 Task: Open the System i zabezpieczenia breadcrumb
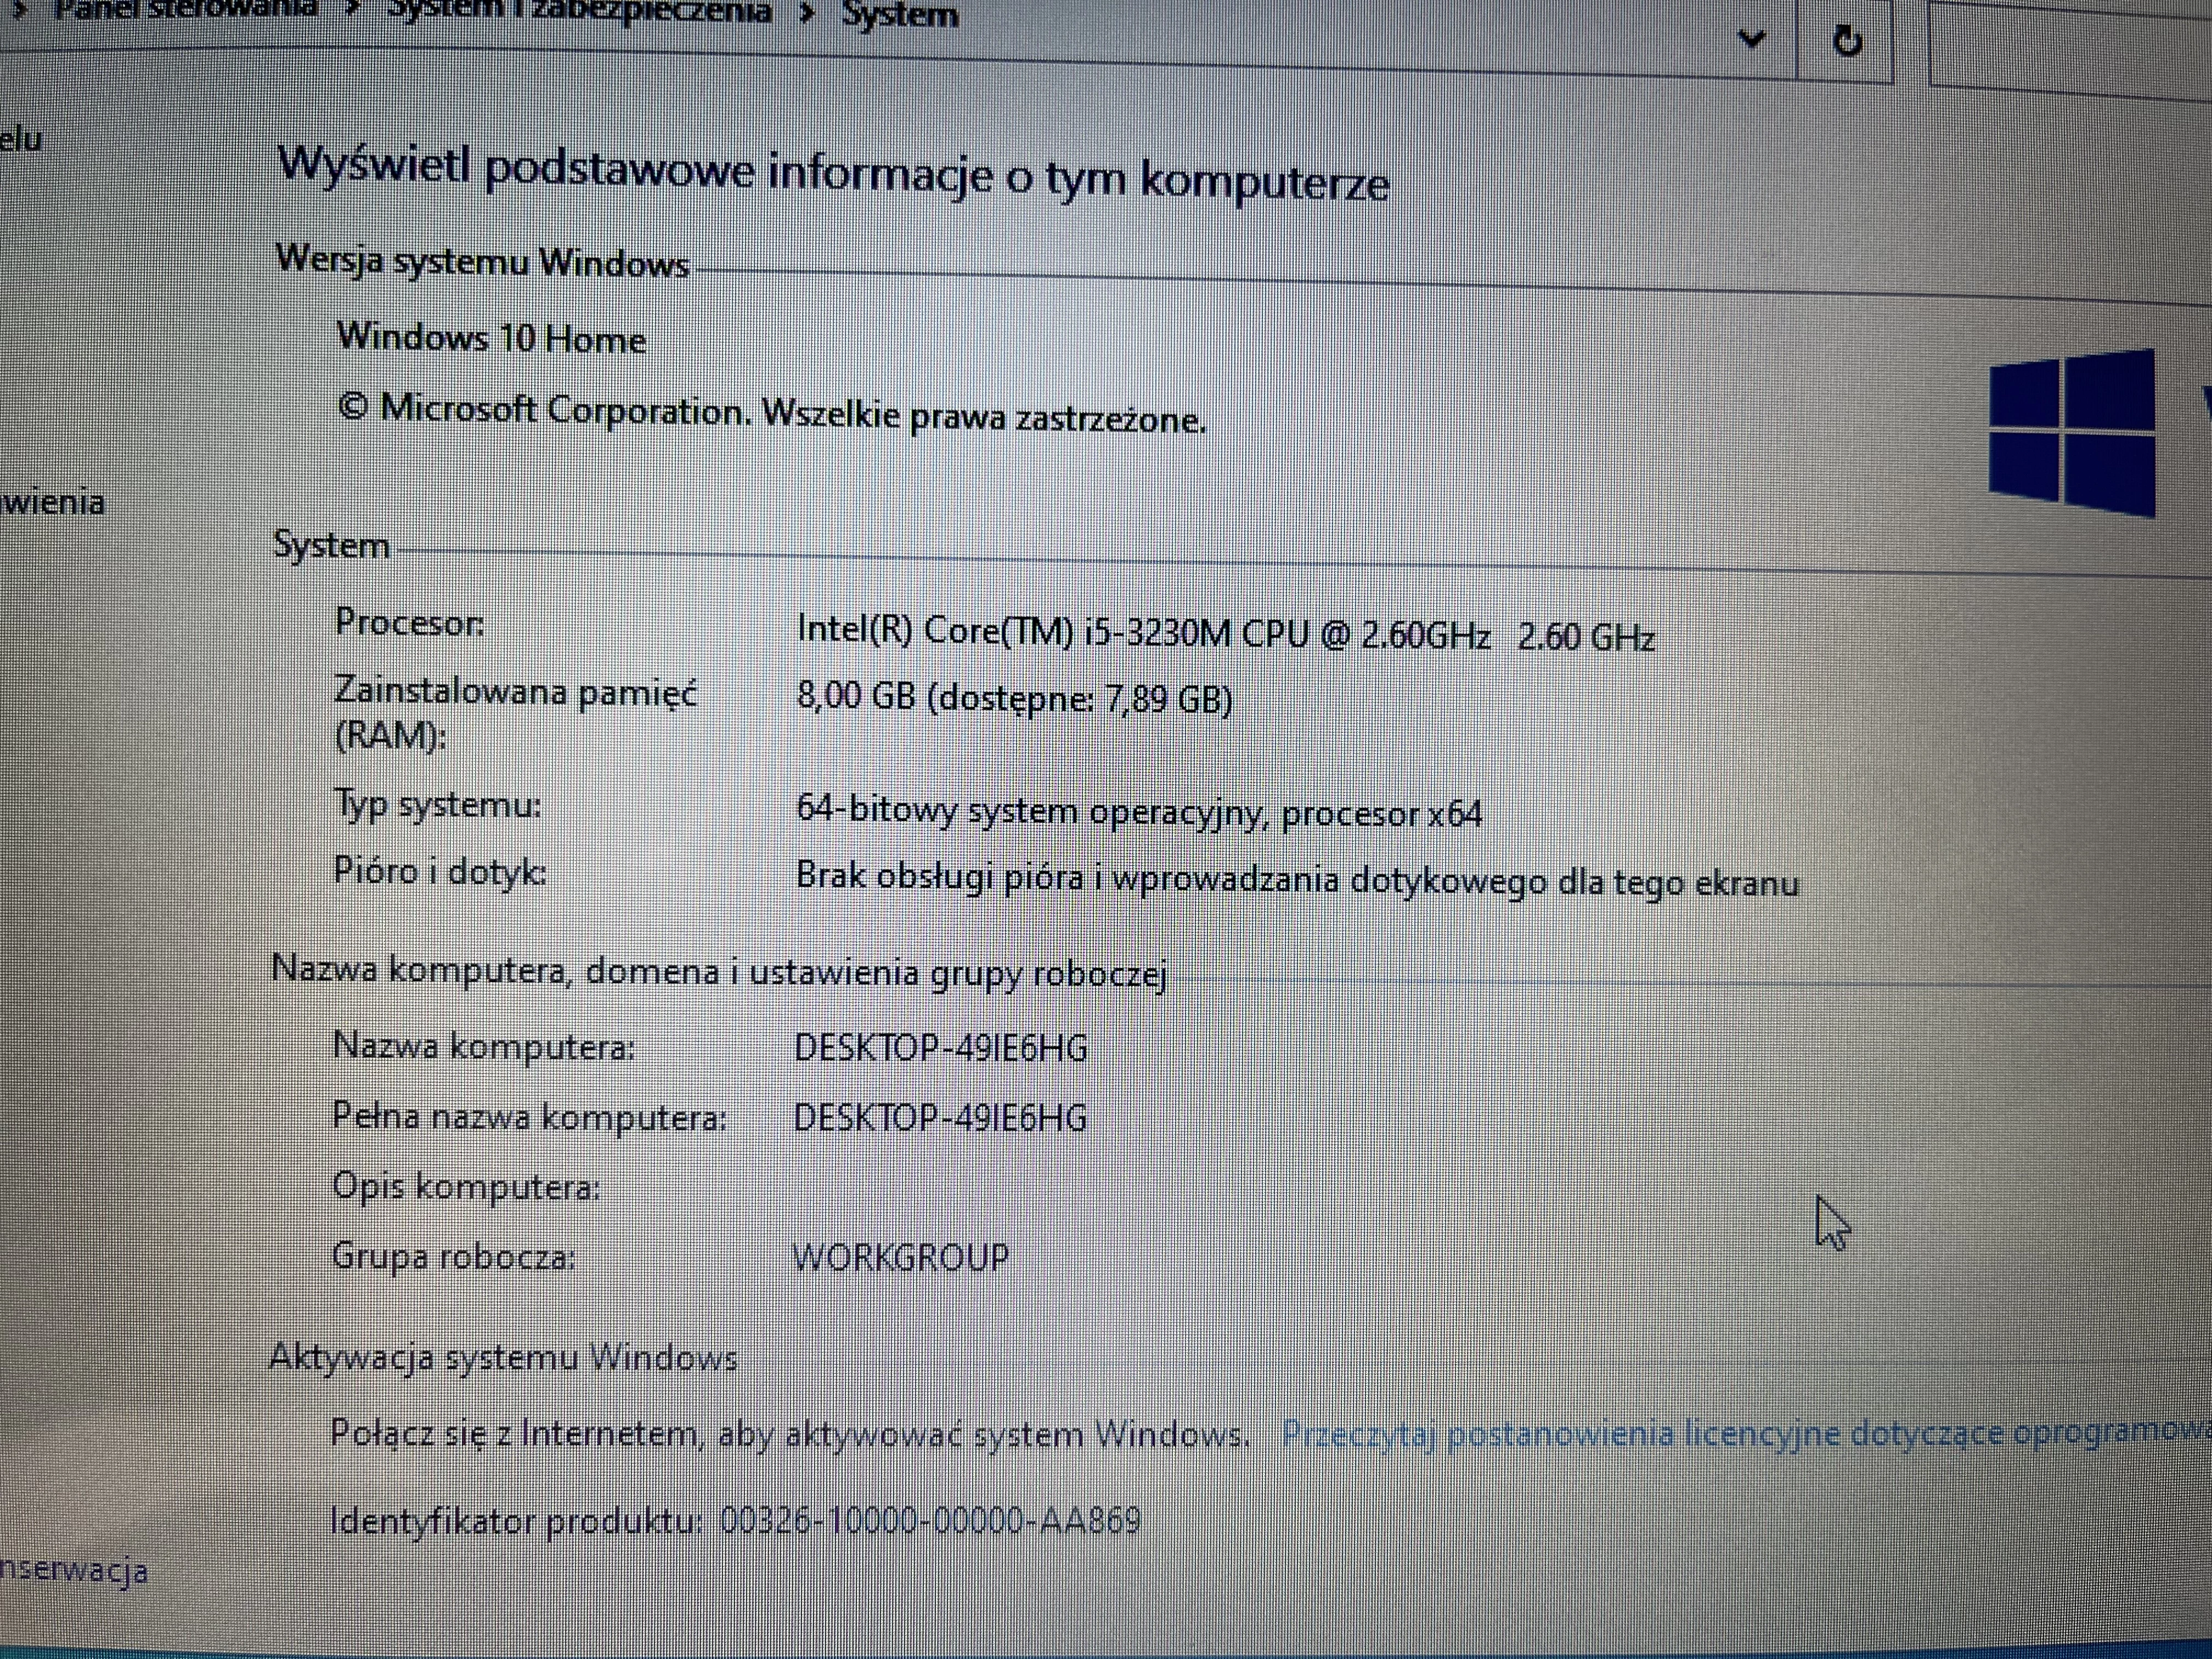click(579, 12)
